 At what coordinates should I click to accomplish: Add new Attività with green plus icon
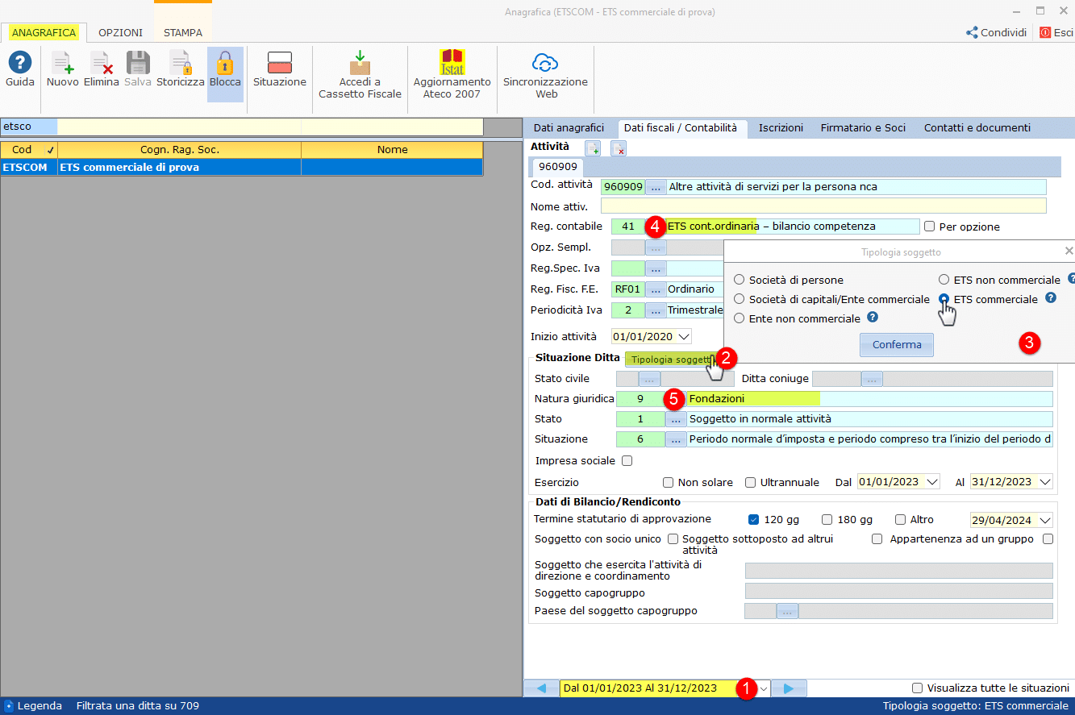point(593,148)
